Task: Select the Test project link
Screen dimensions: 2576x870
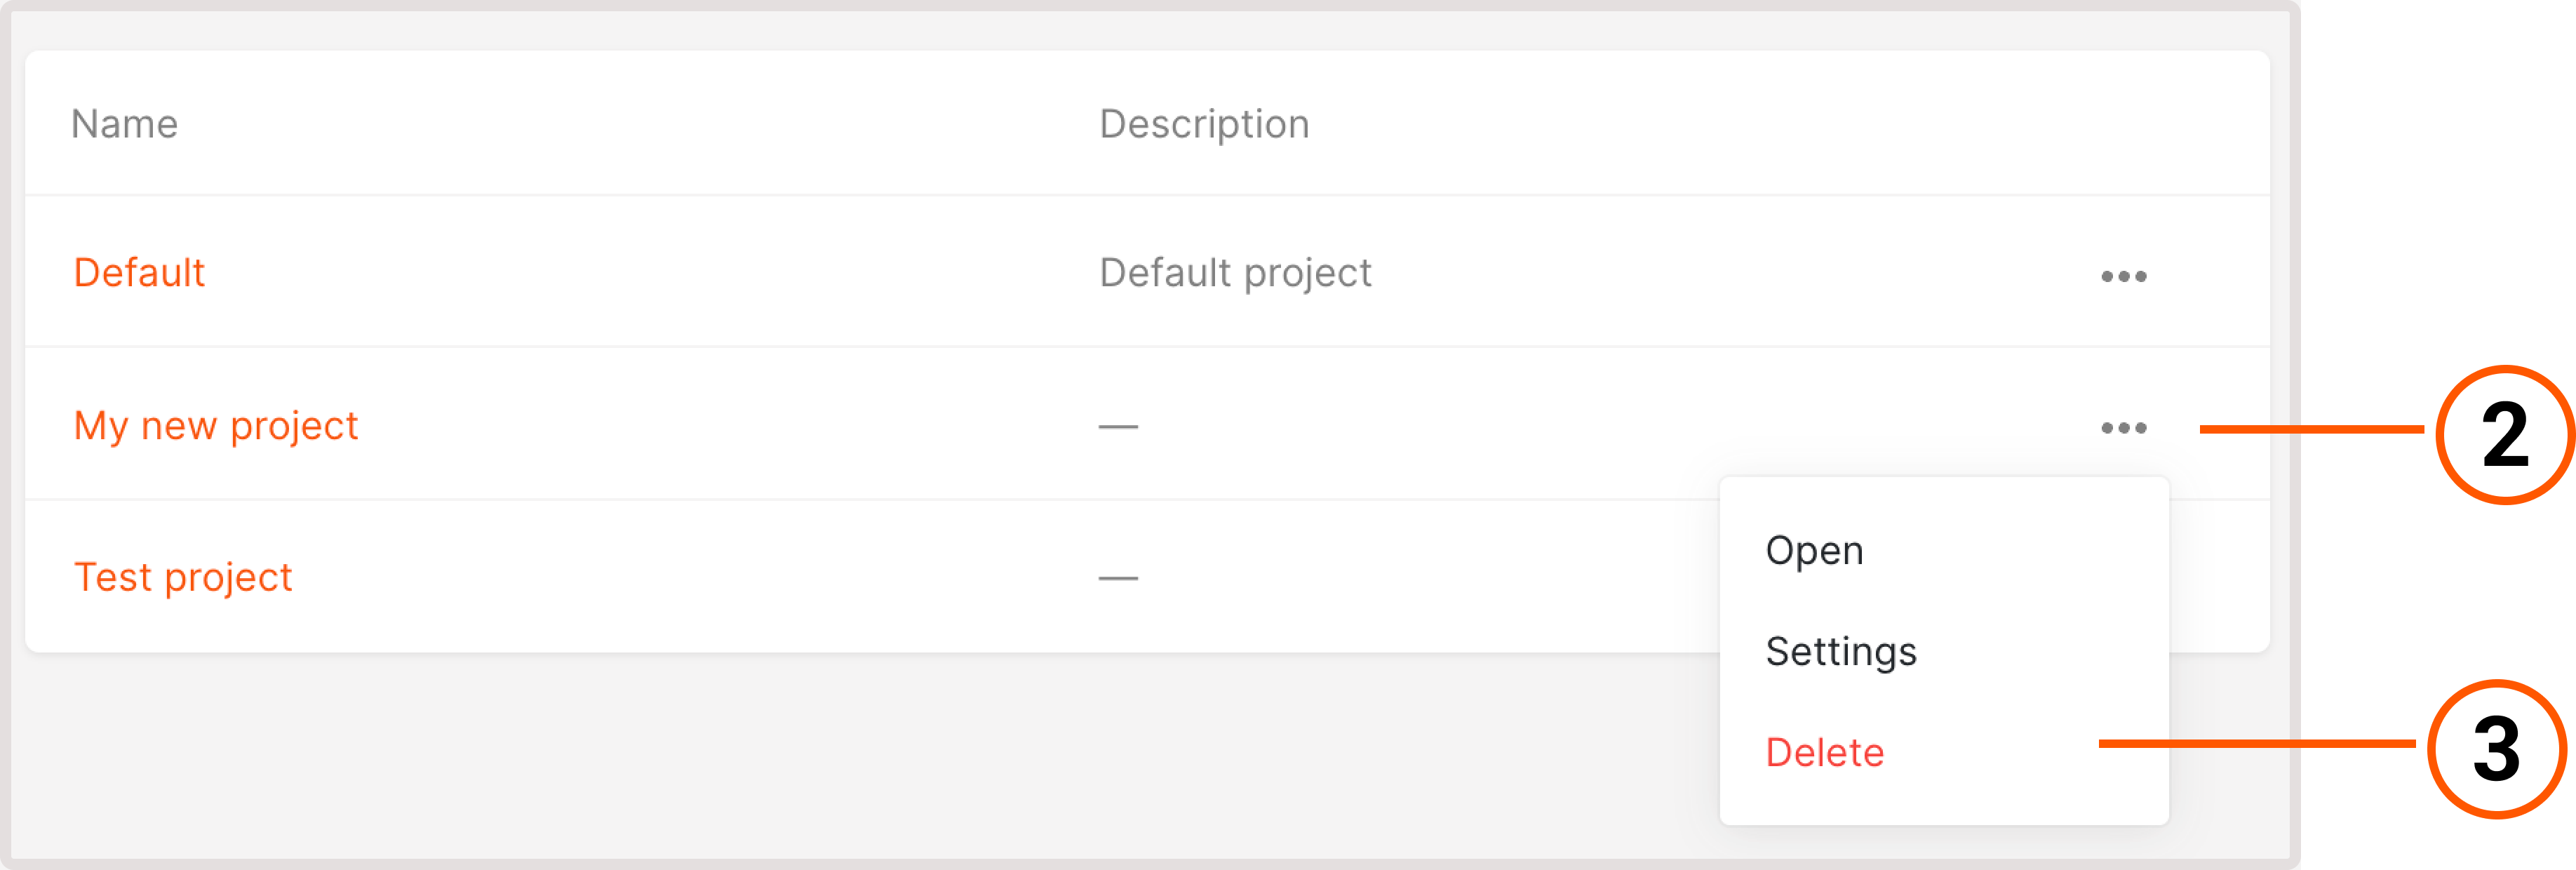Action: [184, 576]
